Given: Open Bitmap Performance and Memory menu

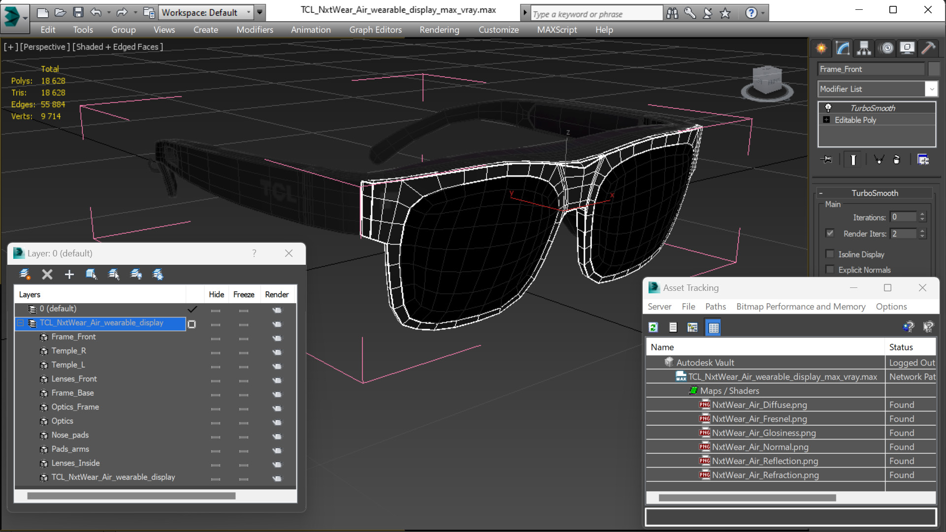Looking at the screenshot, I should pos(801,307).
